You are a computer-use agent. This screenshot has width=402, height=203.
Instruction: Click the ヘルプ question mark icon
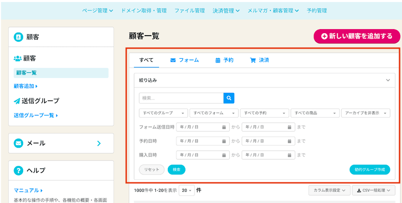click(x=19, y=171)
